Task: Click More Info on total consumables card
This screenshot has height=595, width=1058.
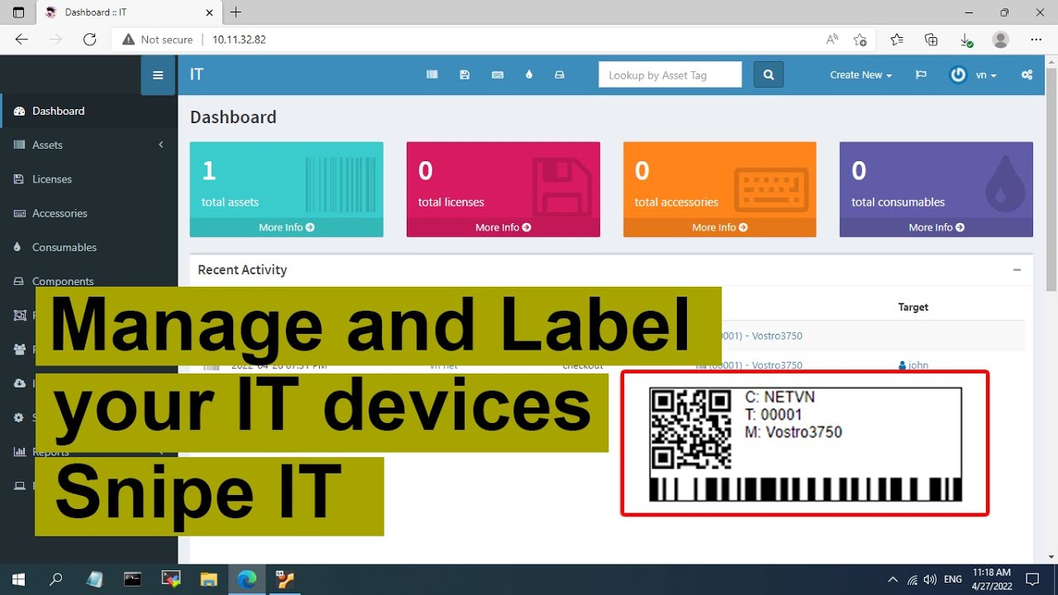Action: (x=936, y=227)
